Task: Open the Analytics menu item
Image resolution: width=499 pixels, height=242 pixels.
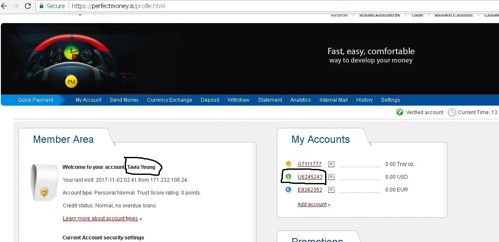Action: 300,100
